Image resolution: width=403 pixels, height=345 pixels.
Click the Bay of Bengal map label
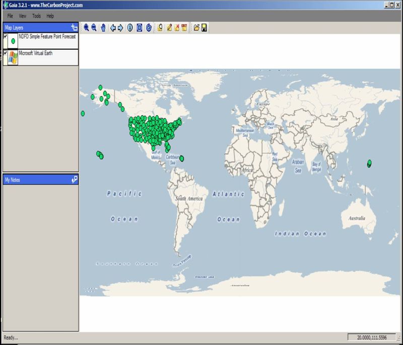tap(316, 167)
